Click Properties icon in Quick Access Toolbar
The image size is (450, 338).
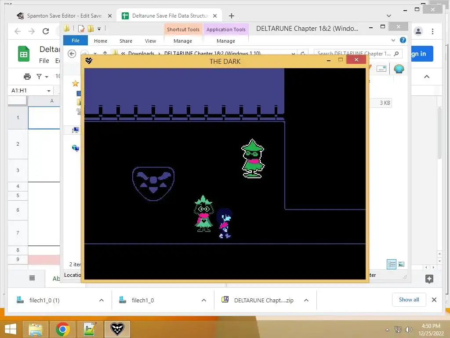[x=81, y=29]
